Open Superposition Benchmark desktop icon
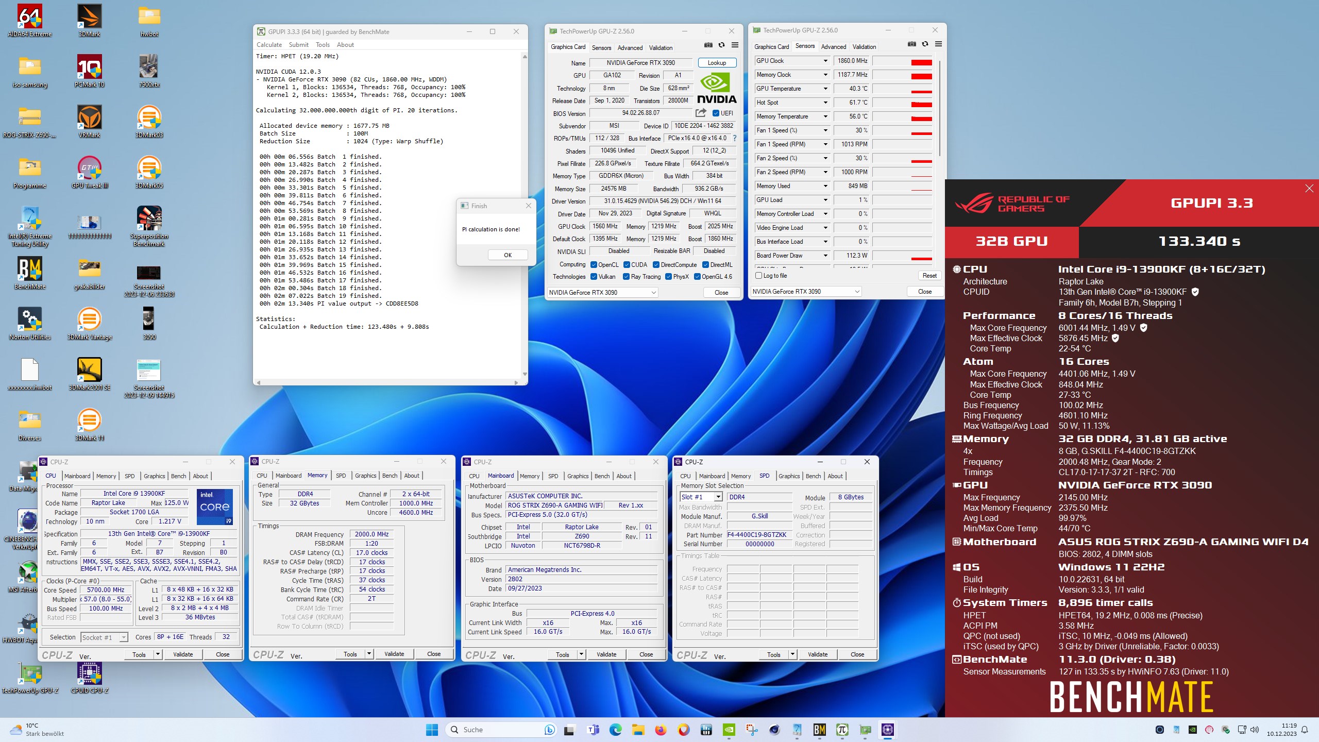Viewport: 1319px width, 742px height. (x=149, y=226)
